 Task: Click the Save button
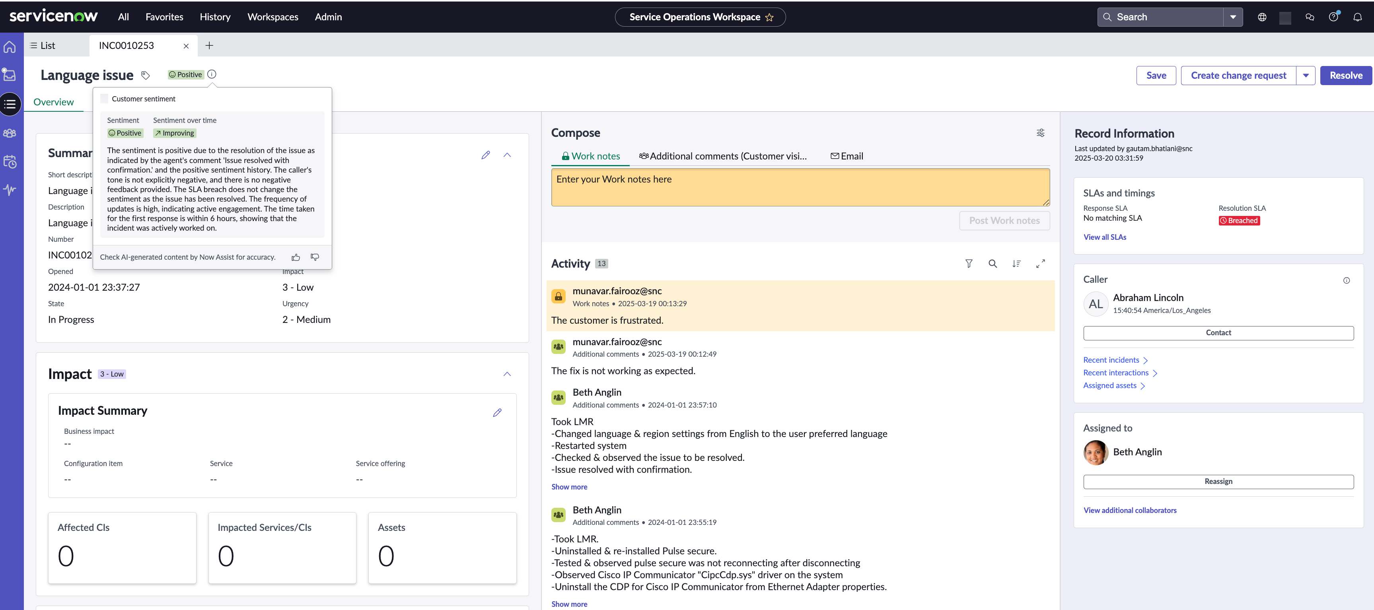click(1156, 75)
